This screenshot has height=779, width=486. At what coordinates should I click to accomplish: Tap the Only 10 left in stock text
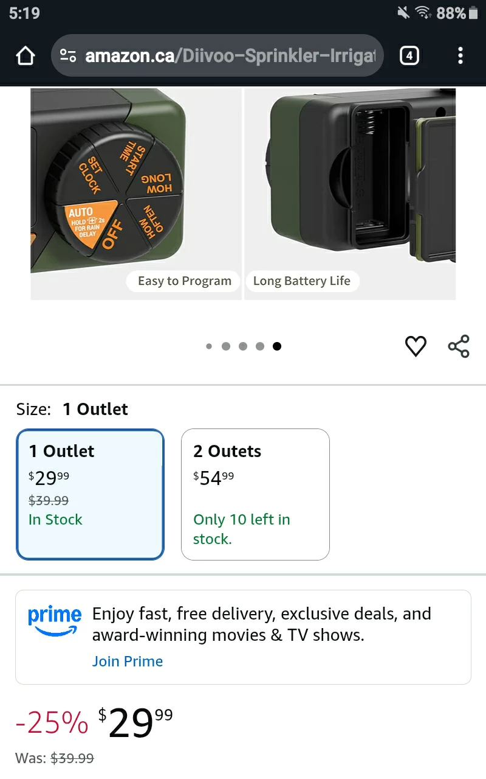(242, 529)
